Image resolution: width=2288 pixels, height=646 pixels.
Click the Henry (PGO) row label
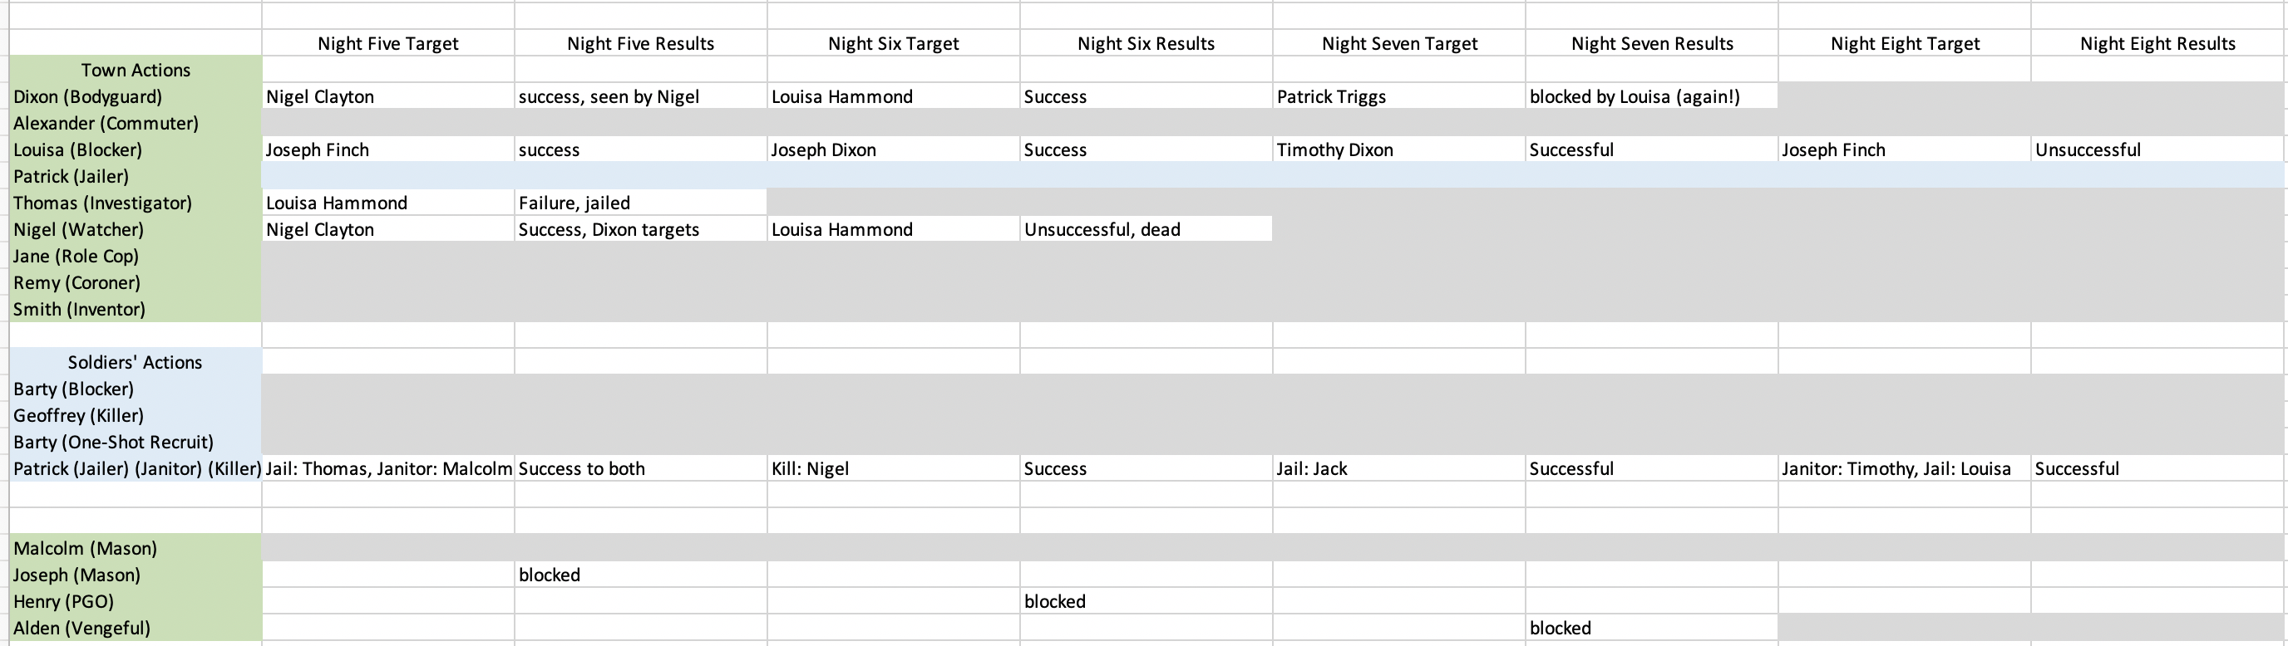tap(63, 602)
